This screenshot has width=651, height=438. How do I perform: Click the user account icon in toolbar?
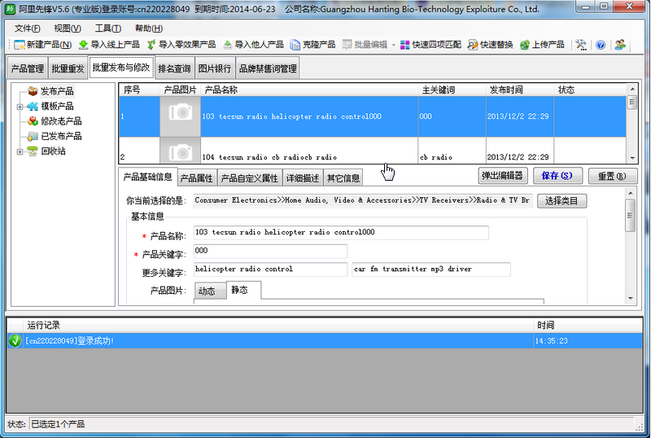click(620, 45)
